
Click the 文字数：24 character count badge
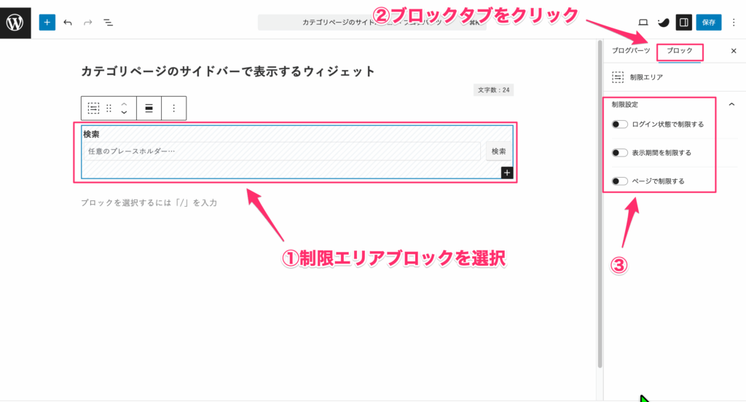click(493, 90)
